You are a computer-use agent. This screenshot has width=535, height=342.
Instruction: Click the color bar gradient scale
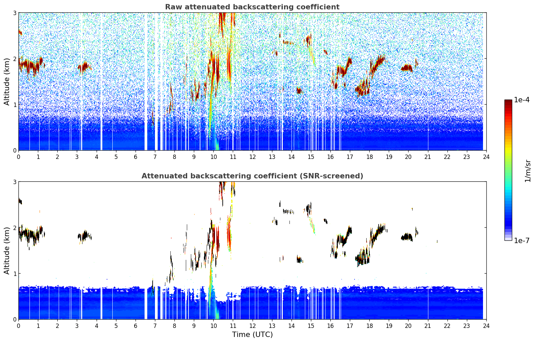[x=508, y=170]
